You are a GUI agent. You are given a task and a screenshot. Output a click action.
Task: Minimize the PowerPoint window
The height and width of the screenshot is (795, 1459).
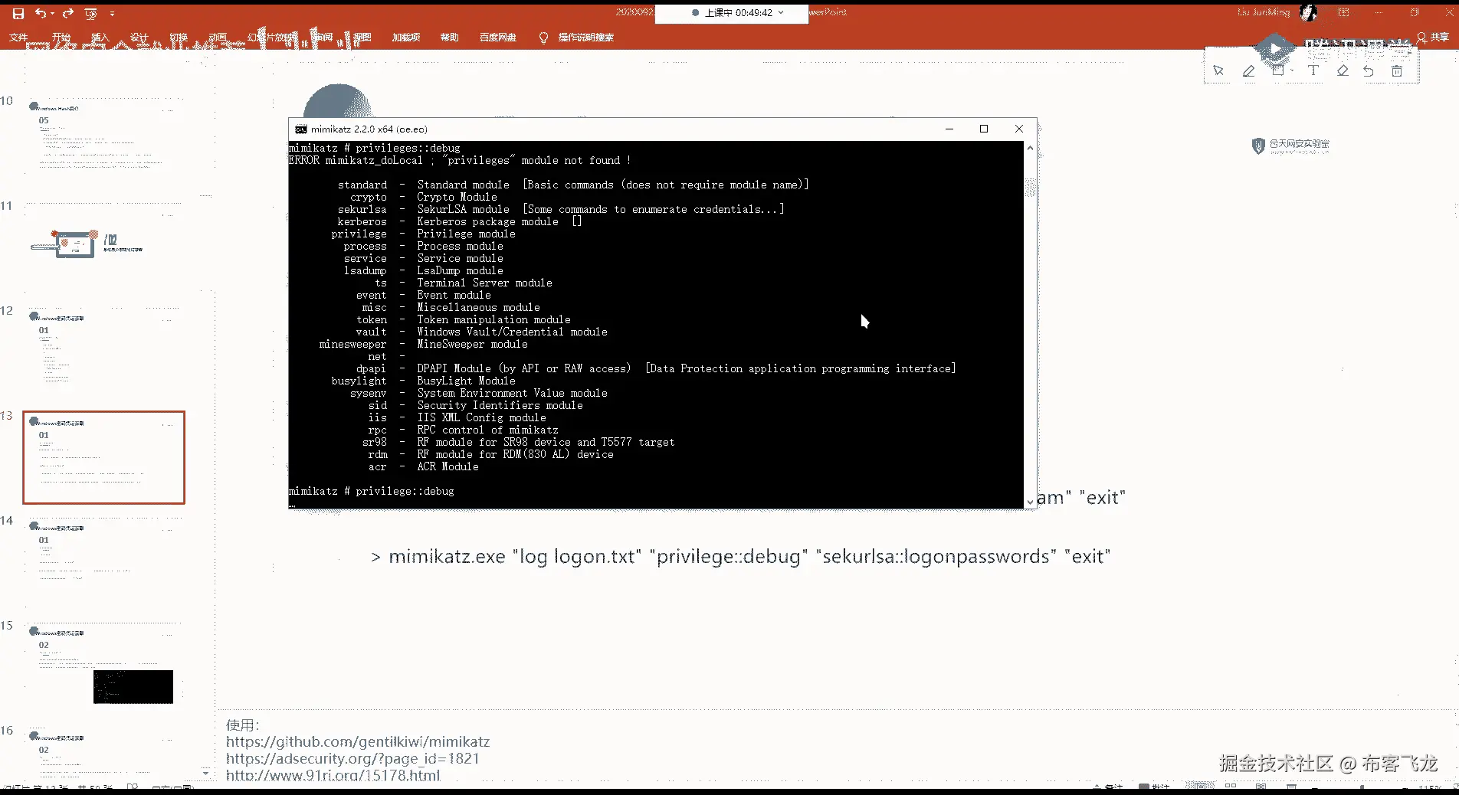click(x=1379, y=12)
